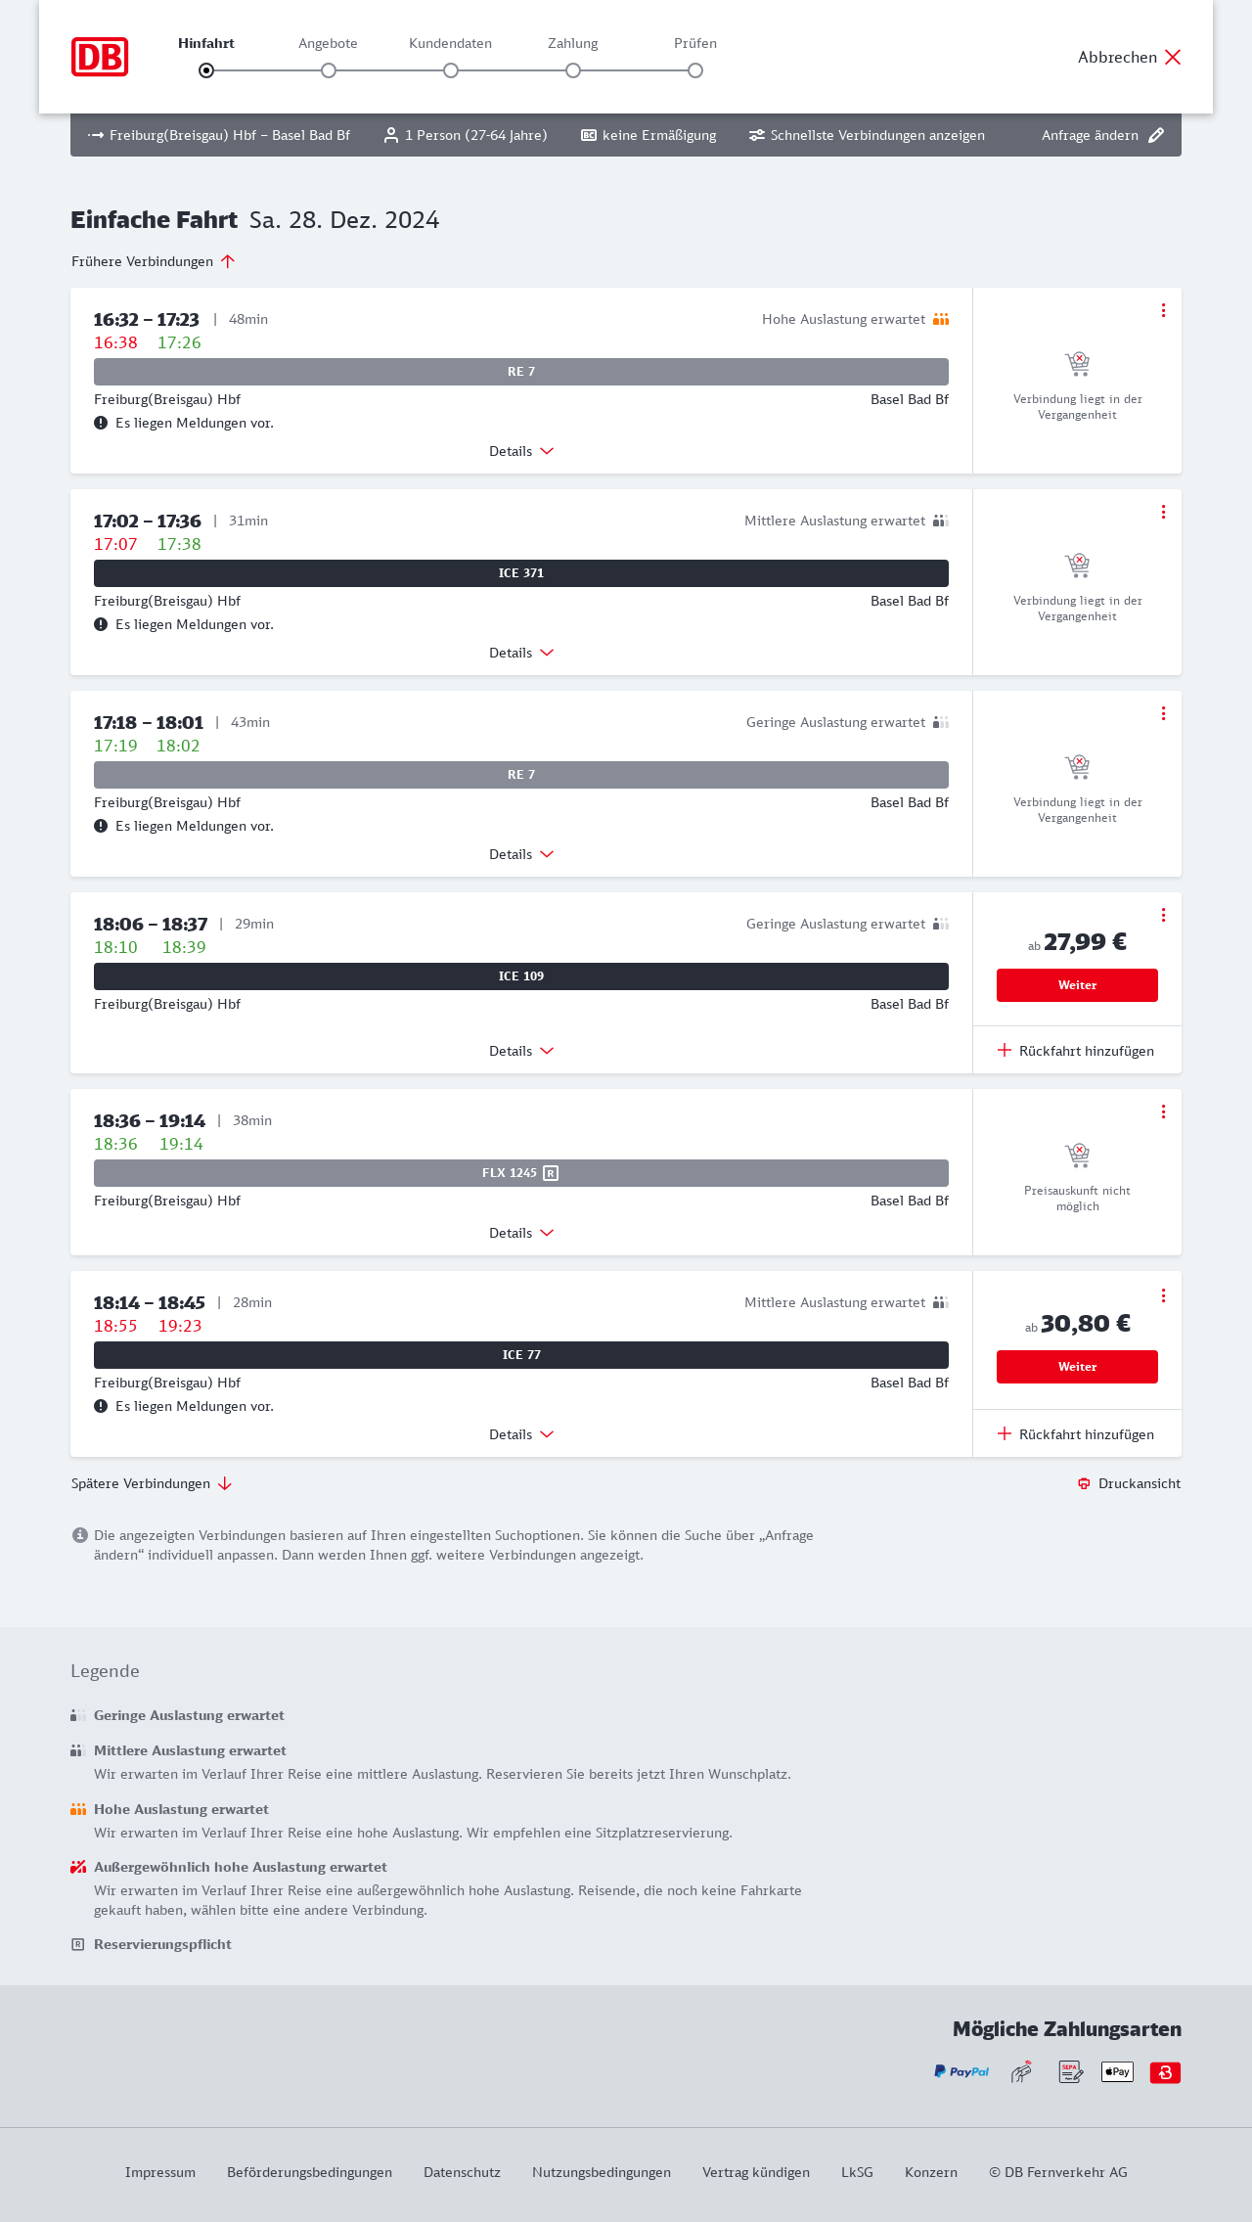Click the DB logo
This screenshot has width=1252, height=2222.
(100, 57)
